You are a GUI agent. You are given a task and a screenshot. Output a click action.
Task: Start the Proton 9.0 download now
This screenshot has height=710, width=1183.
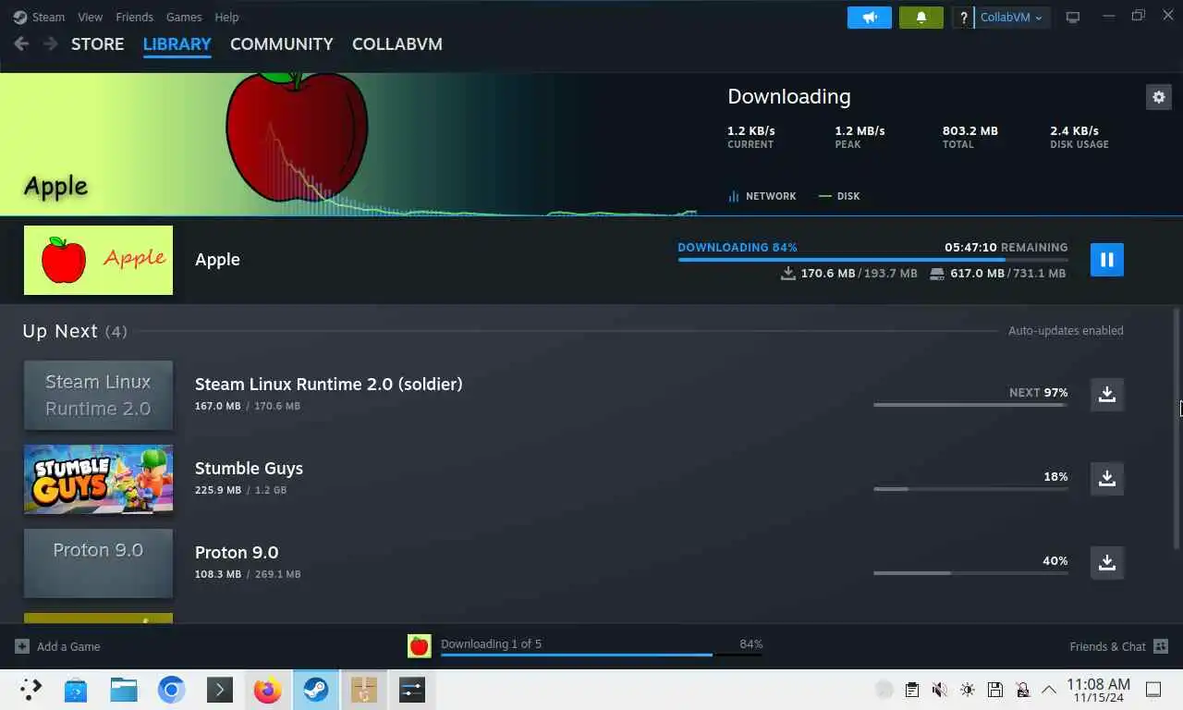pos(1107,563)
